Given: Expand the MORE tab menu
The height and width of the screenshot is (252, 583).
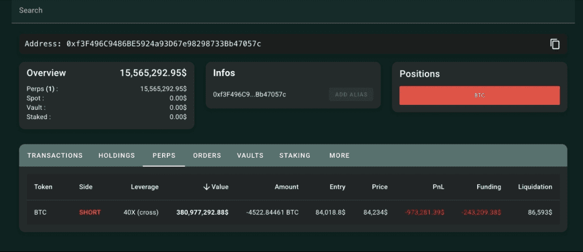Looking at the screenshot, I should pos(340,156).
